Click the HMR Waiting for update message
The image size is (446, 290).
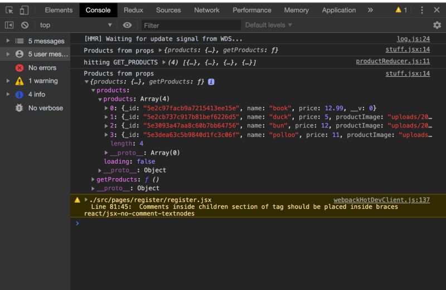point(163,39)
